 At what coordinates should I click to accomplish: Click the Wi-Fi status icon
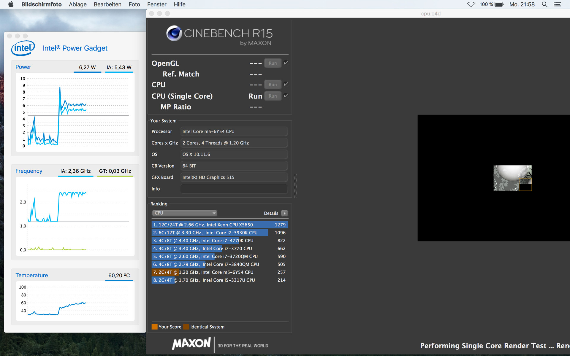pos(471,4)
